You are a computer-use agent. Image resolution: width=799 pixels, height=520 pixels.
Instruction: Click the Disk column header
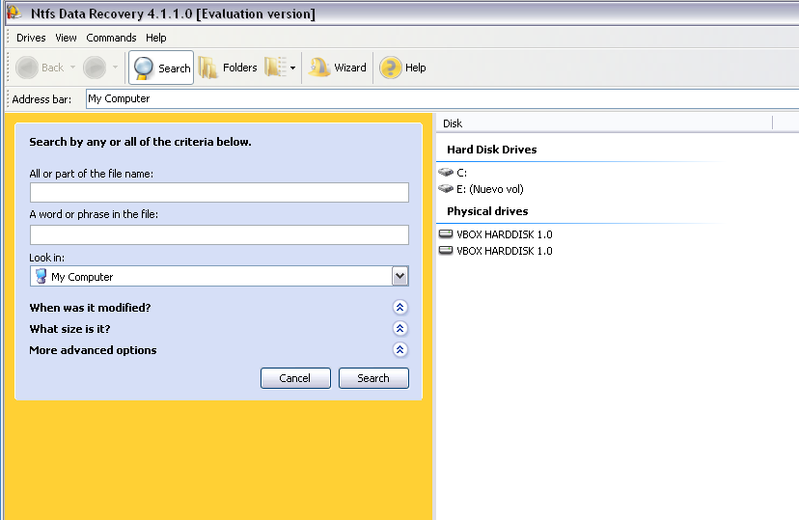[x=604, y=123]
